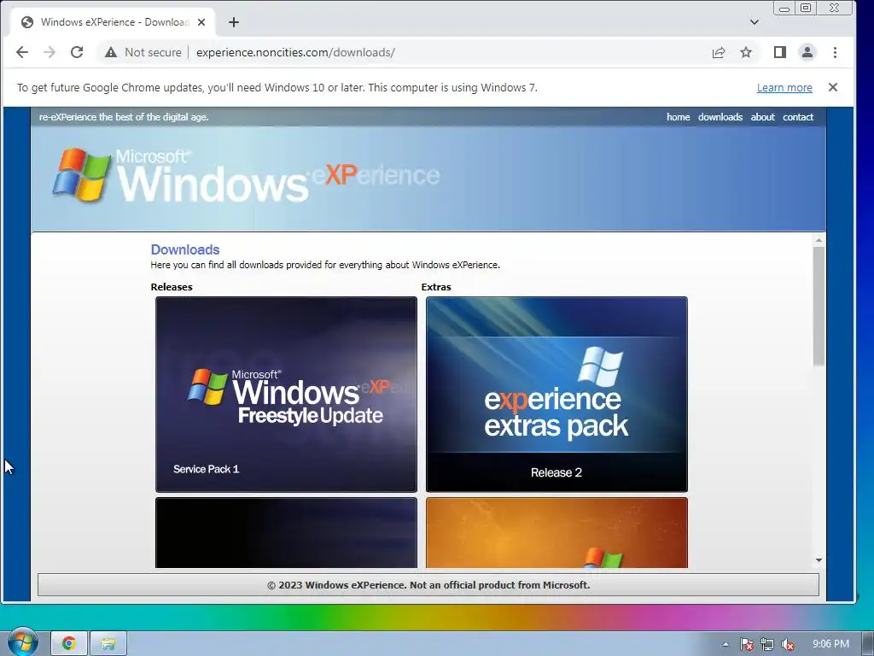This screenshot has width=874, height=656.
Task: Click the browser back arrow
Action: coord(21,52)
